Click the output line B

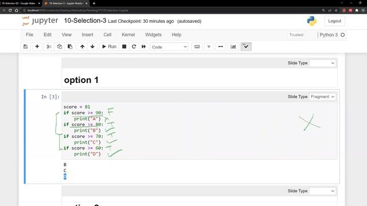[x=65, y=165]
